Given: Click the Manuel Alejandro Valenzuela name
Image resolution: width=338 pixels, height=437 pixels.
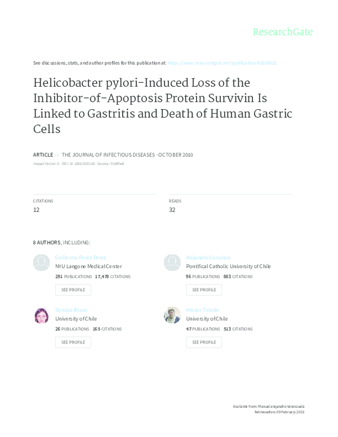Looking at the screenshot, I should (x=281, y=406).
